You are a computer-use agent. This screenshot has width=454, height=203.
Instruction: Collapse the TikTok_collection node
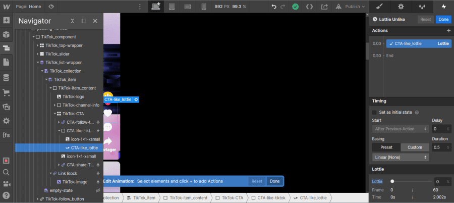pos(42,71)
